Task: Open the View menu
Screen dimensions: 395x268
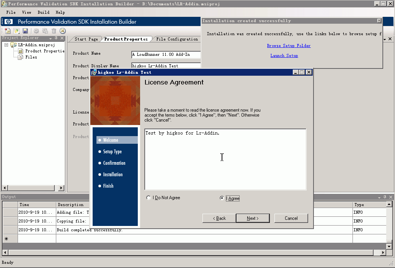Action: 26,12
